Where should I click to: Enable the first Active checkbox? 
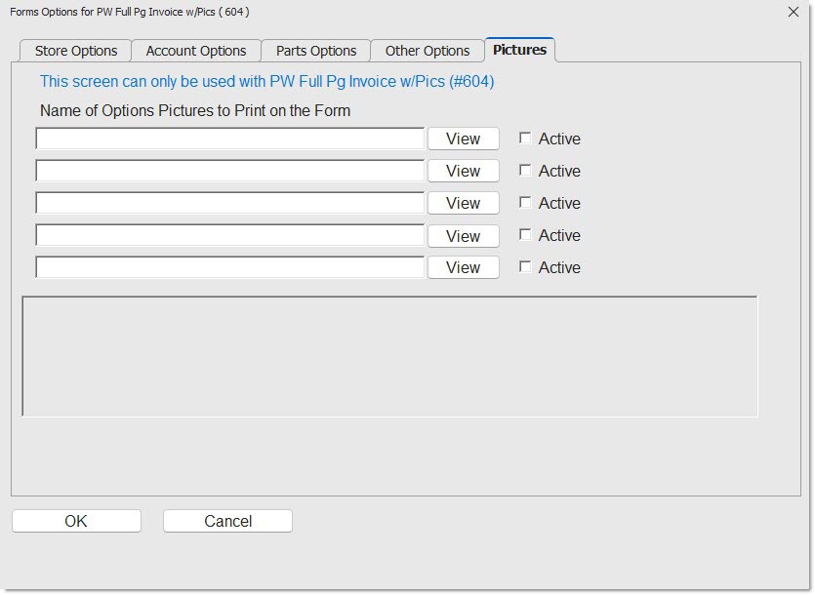(525, 139)
